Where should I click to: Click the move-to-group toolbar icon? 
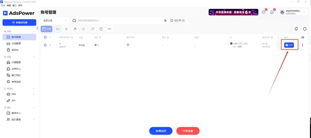(84, 29)
